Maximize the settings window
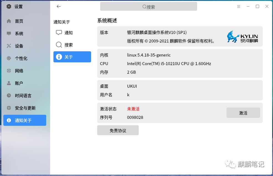 (x=257, y=6)
